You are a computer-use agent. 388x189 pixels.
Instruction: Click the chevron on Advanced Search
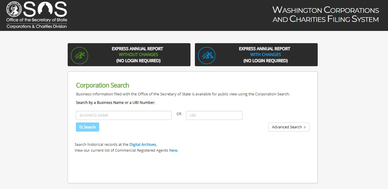click(305, 127)
